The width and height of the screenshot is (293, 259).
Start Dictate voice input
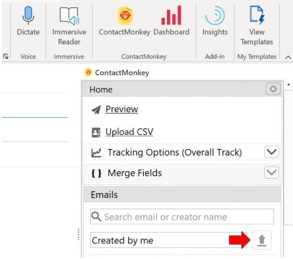tap(28, 21)
